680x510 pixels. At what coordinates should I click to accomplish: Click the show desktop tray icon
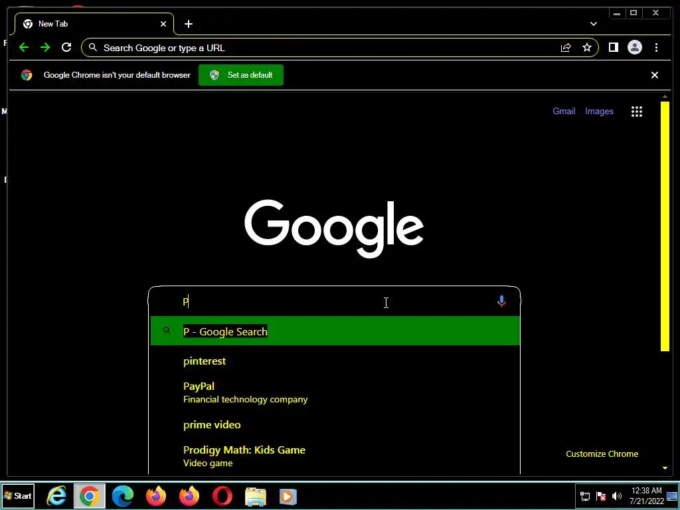(672, 496)
